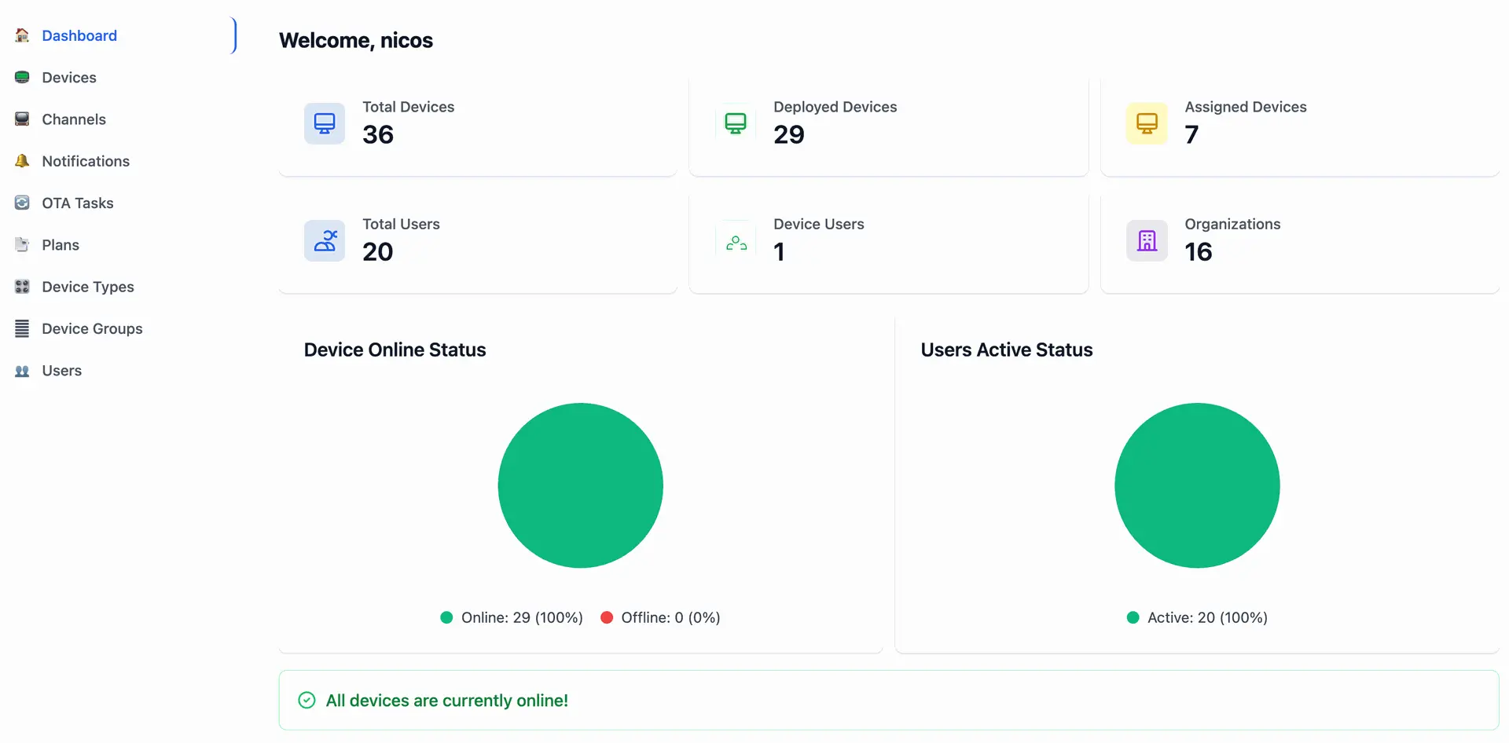Click the OTA Tasks sidebar icon

22,203
